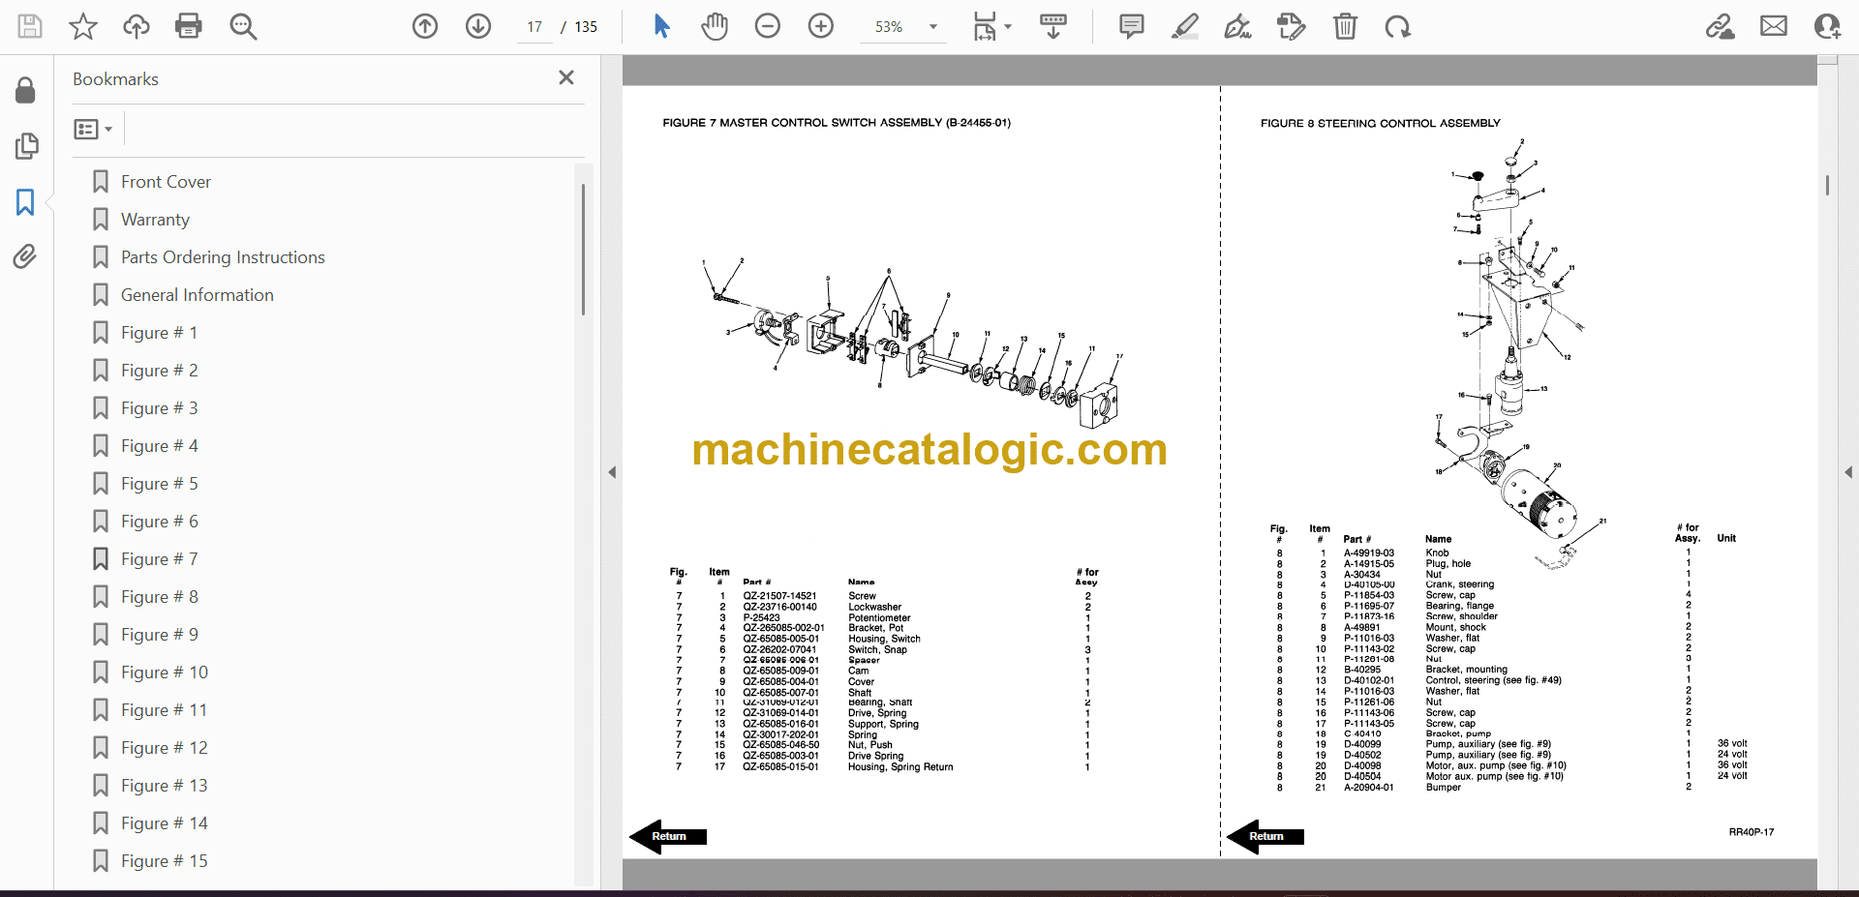The image size is (1859, 897).
Task: Add a sticky note comment
Action: click(x=1131, y=26)
